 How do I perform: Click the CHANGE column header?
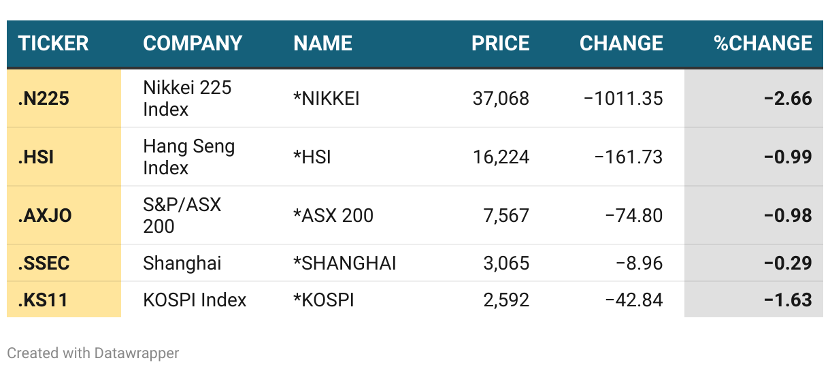621,44
